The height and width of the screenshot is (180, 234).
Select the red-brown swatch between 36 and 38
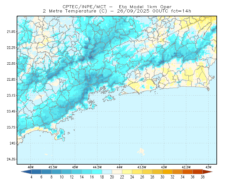pos(198,172)
